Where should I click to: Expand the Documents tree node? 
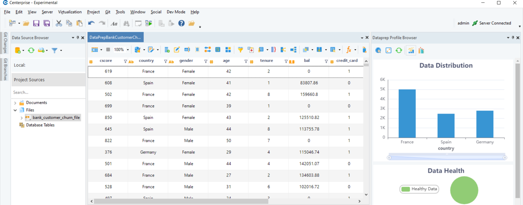pyautogui.click(x=16, y=103)
